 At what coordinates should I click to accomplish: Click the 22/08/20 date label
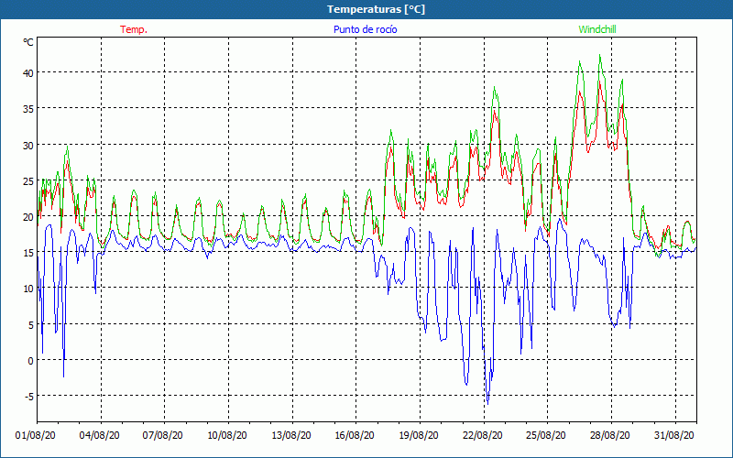pyautogui.click(x=483, y=435)
